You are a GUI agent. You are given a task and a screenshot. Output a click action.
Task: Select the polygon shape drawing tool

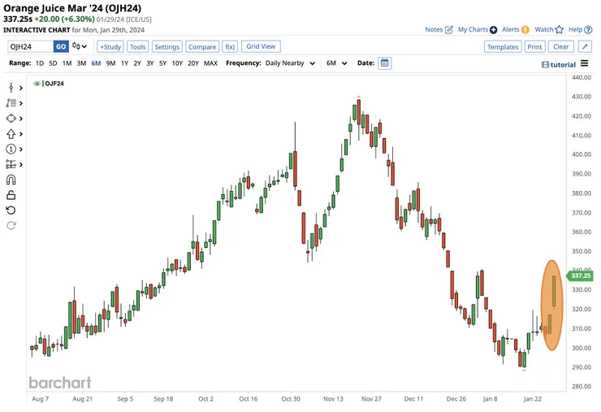pos(11,118)
